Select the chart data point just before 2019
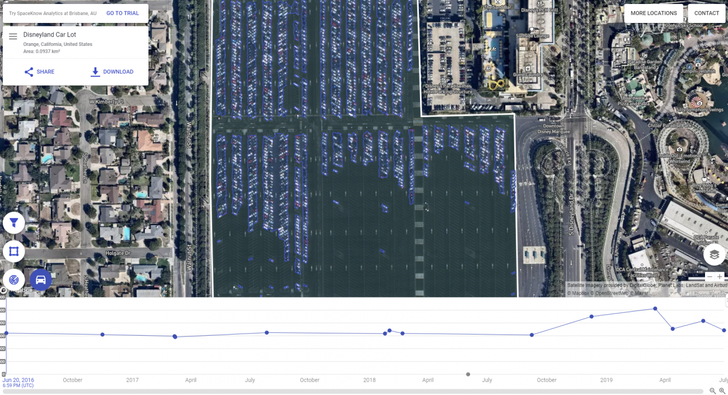 pyautogui.click(x=592, y=317)
